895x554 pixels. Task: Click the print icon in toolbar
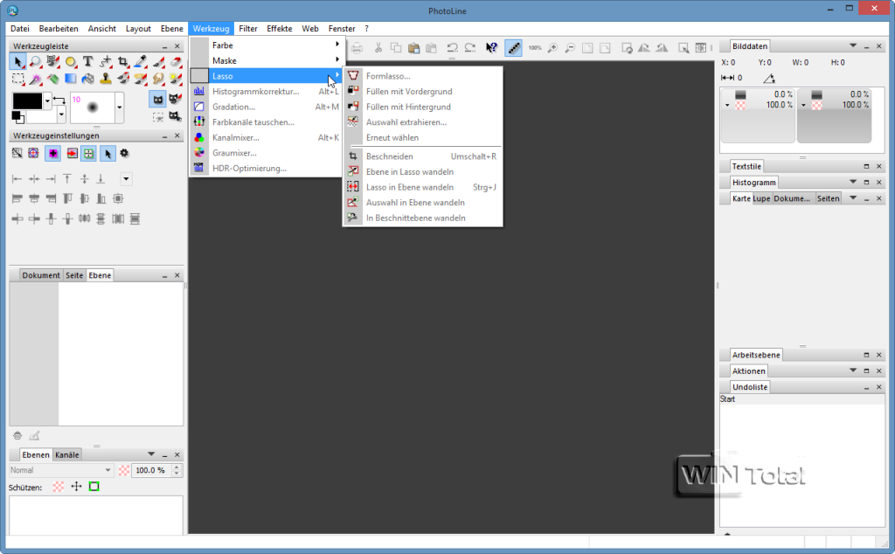(x=357, y=48)
